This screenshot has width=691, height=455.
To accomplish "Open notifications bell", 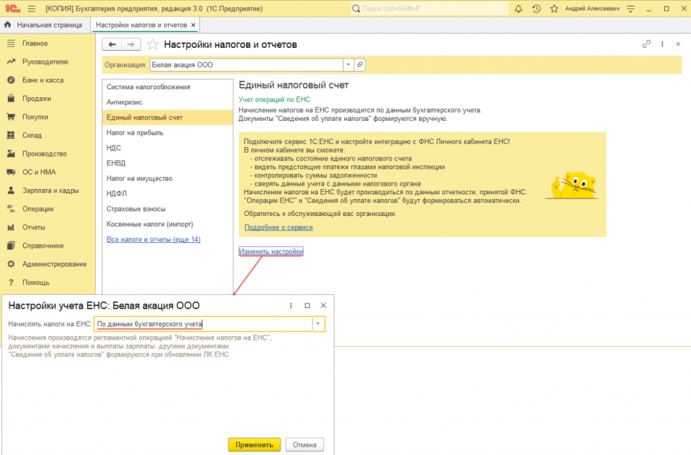I will click(518, 8).
